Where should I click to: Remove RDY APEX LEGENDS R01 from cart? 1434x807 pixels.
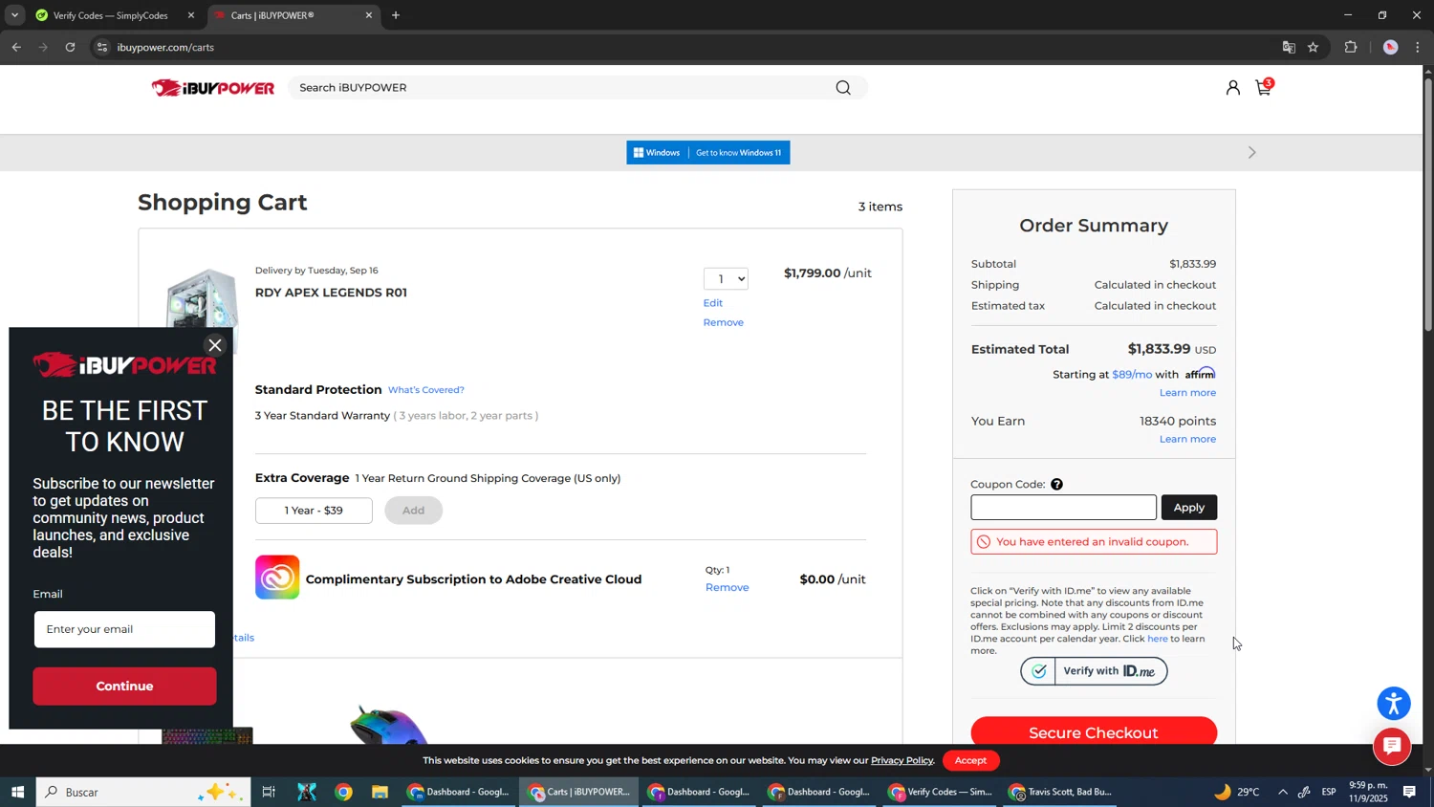pyautogui.click(x=724, y=322)
